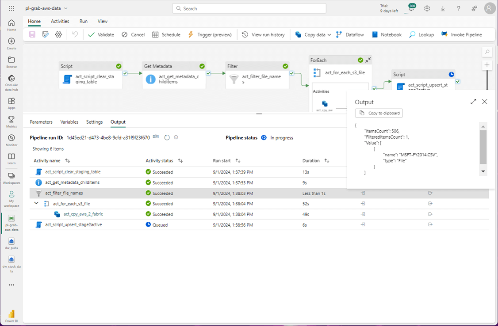498x326 pixels.
Task: Switch to the Run ribbon tab
Action: 83,21
